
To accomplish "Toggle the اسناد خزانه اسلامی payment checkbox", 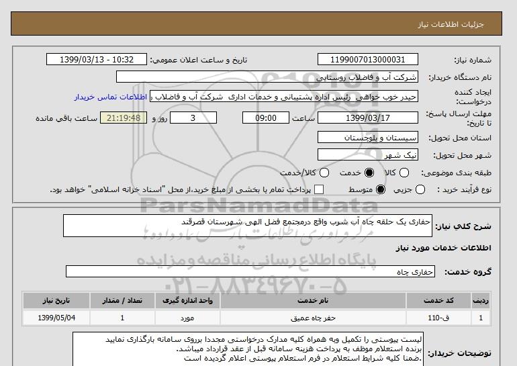I will [319, 189].
